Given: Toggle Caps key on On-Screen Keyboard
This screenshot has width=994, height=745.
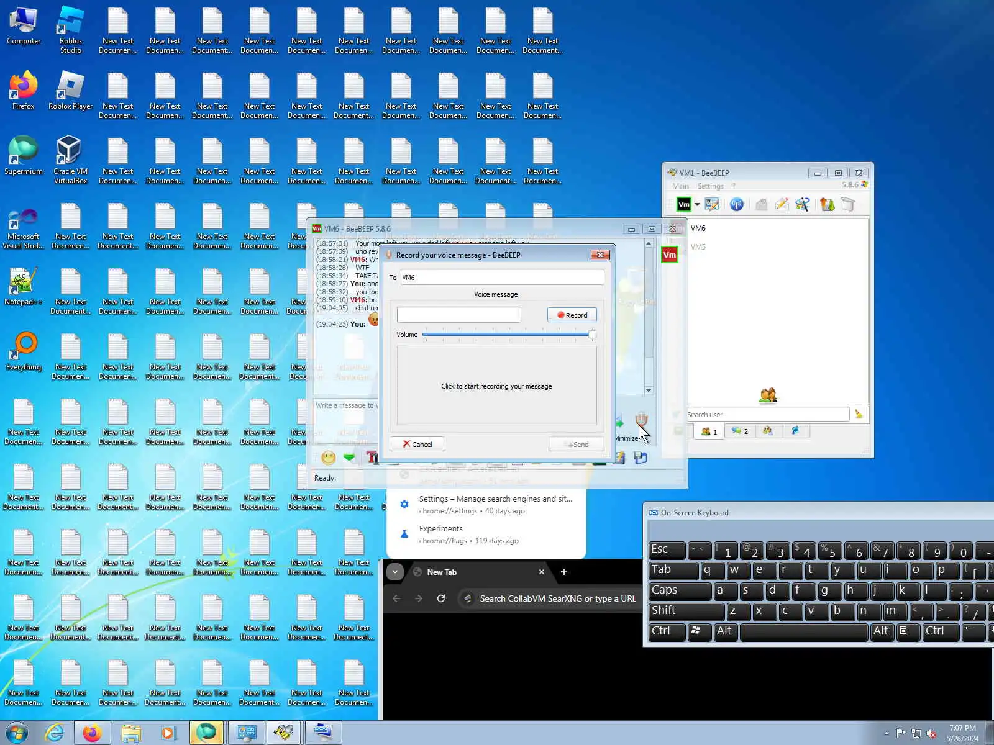Looking at the screenshot, I should click(x=680, y=590).
